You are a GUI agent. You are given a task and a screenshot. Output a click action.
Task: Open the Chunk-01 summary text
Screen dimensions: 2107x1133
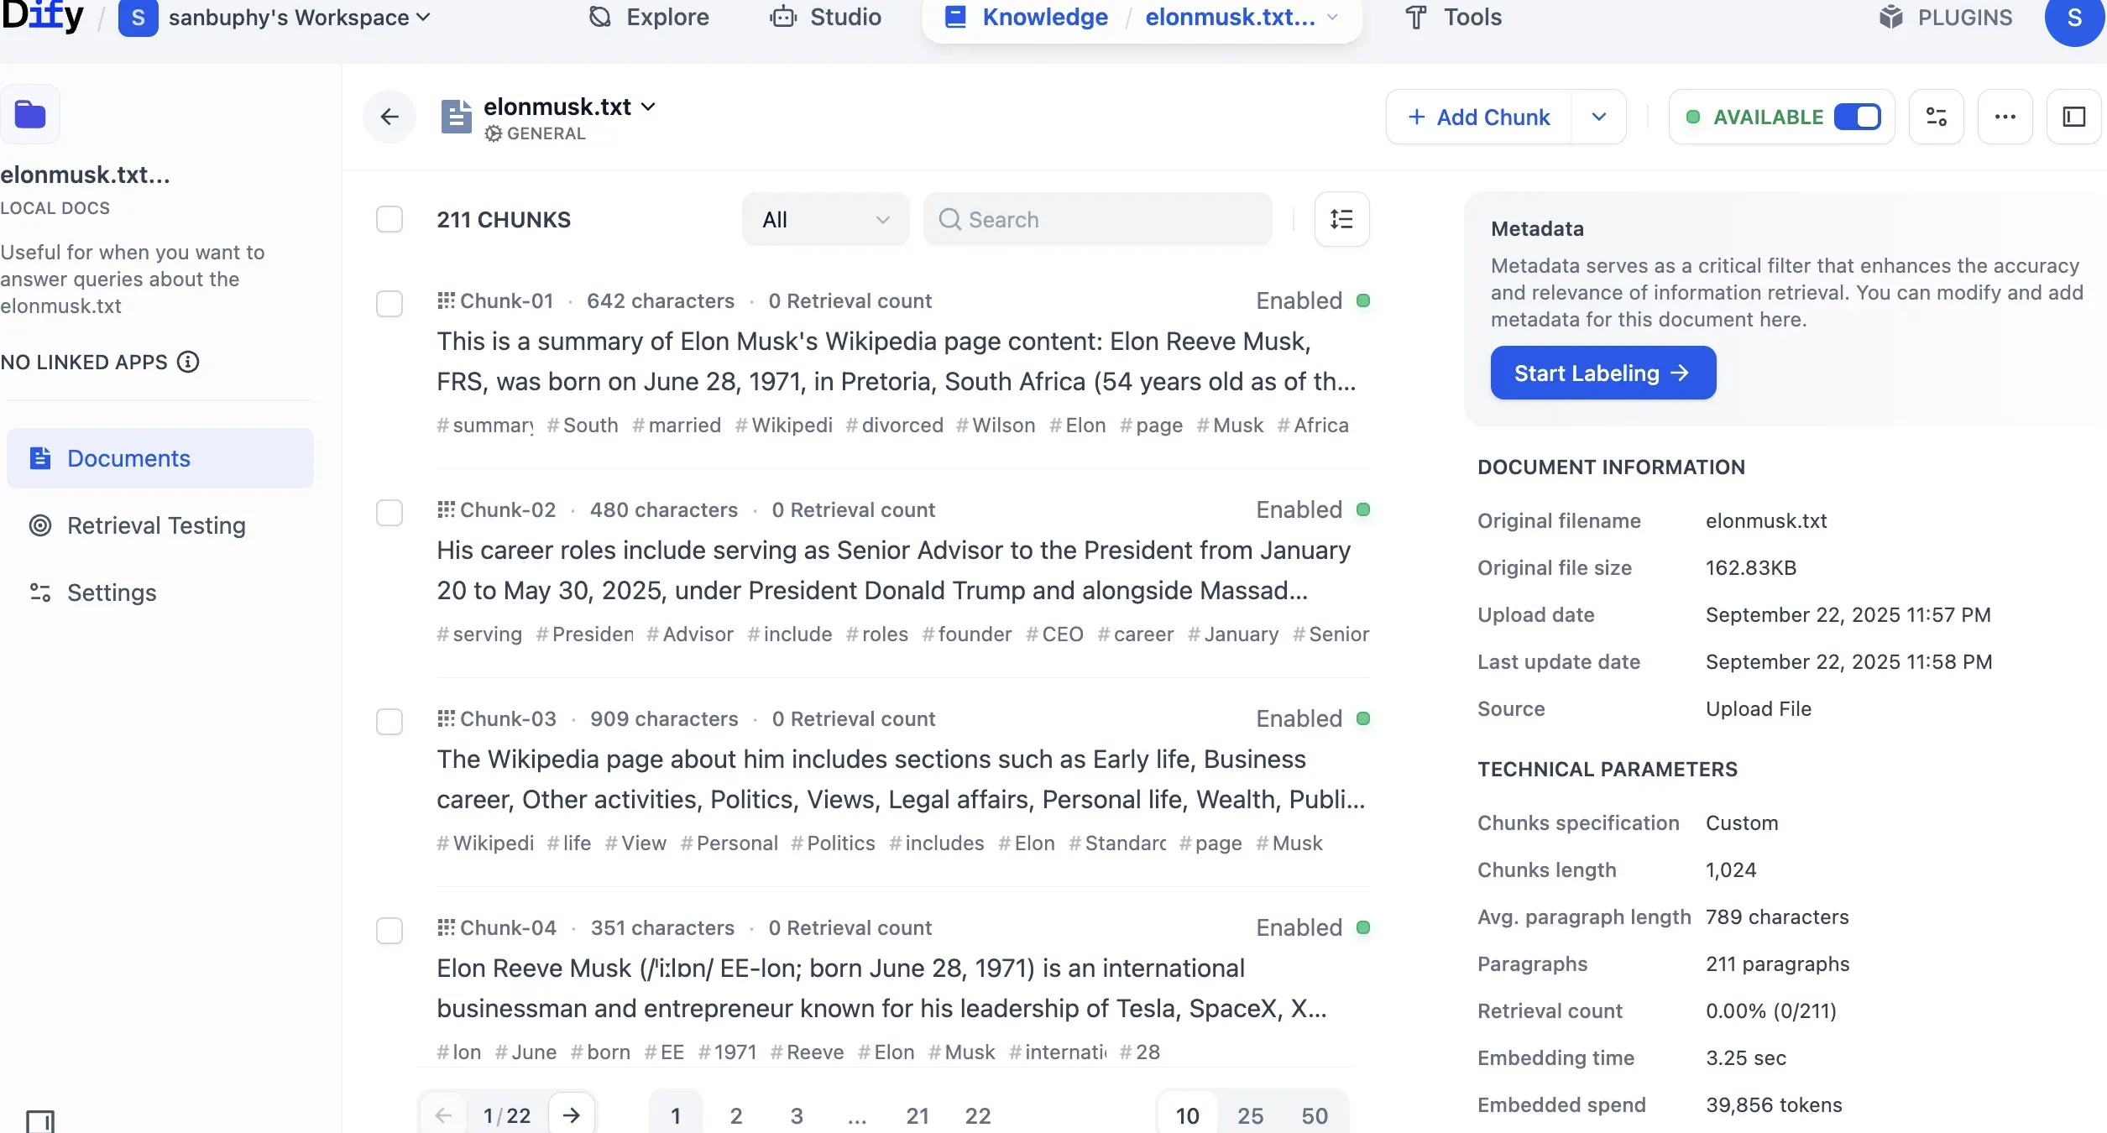click(897, 362)
